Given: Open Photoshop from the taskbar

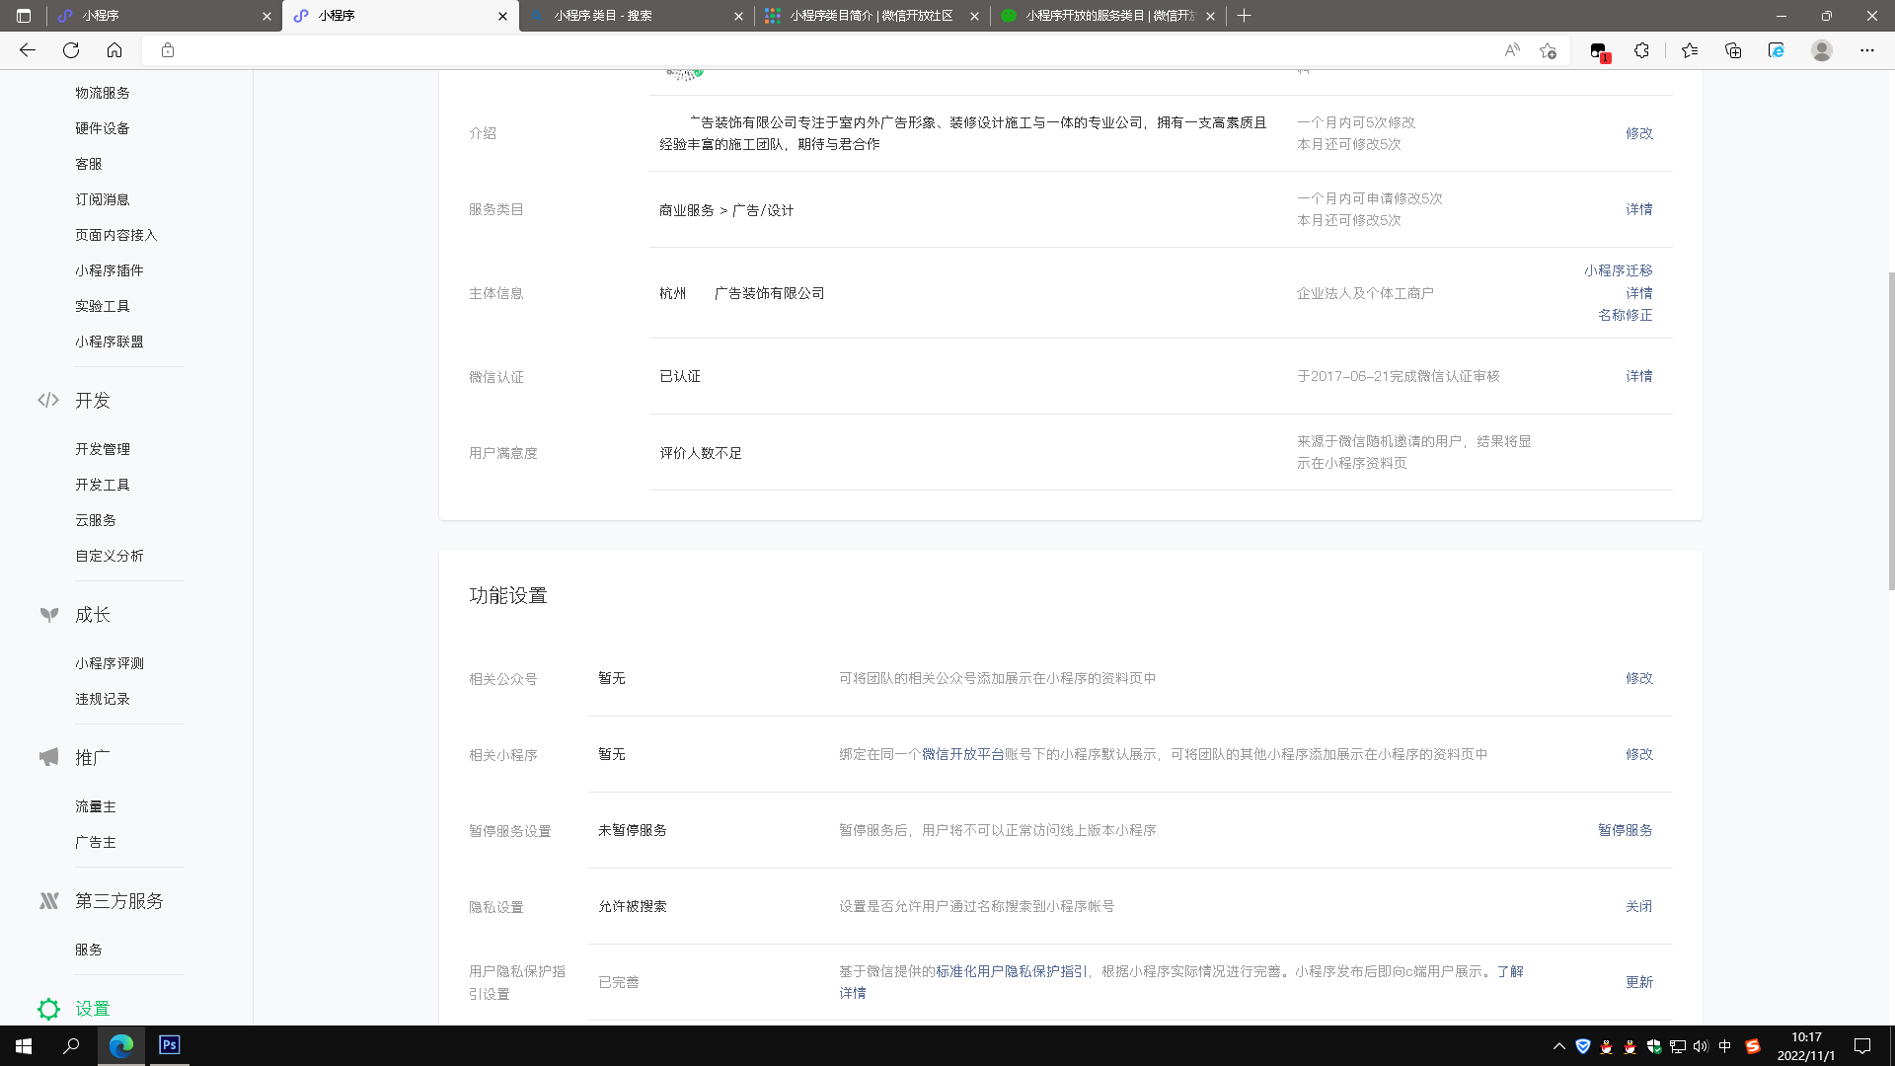Looking at the screenshot, I should 169,1044.
